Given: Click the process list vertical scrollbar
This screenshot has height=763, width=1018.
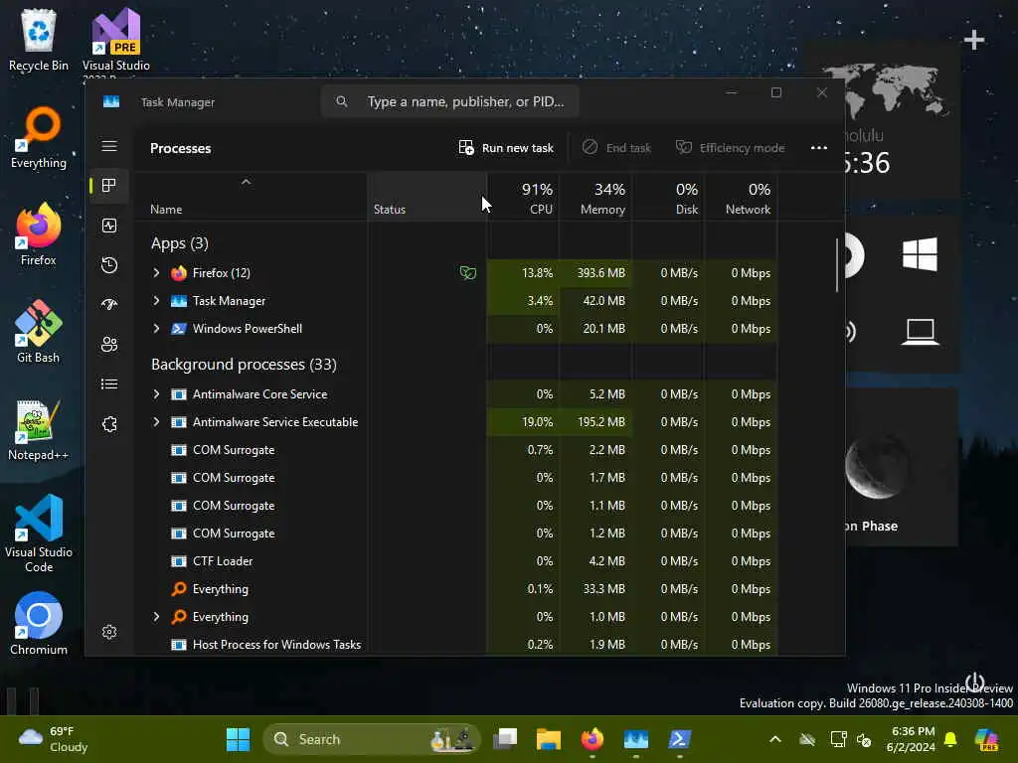Looking at the screenshot, I should [837, 265].
